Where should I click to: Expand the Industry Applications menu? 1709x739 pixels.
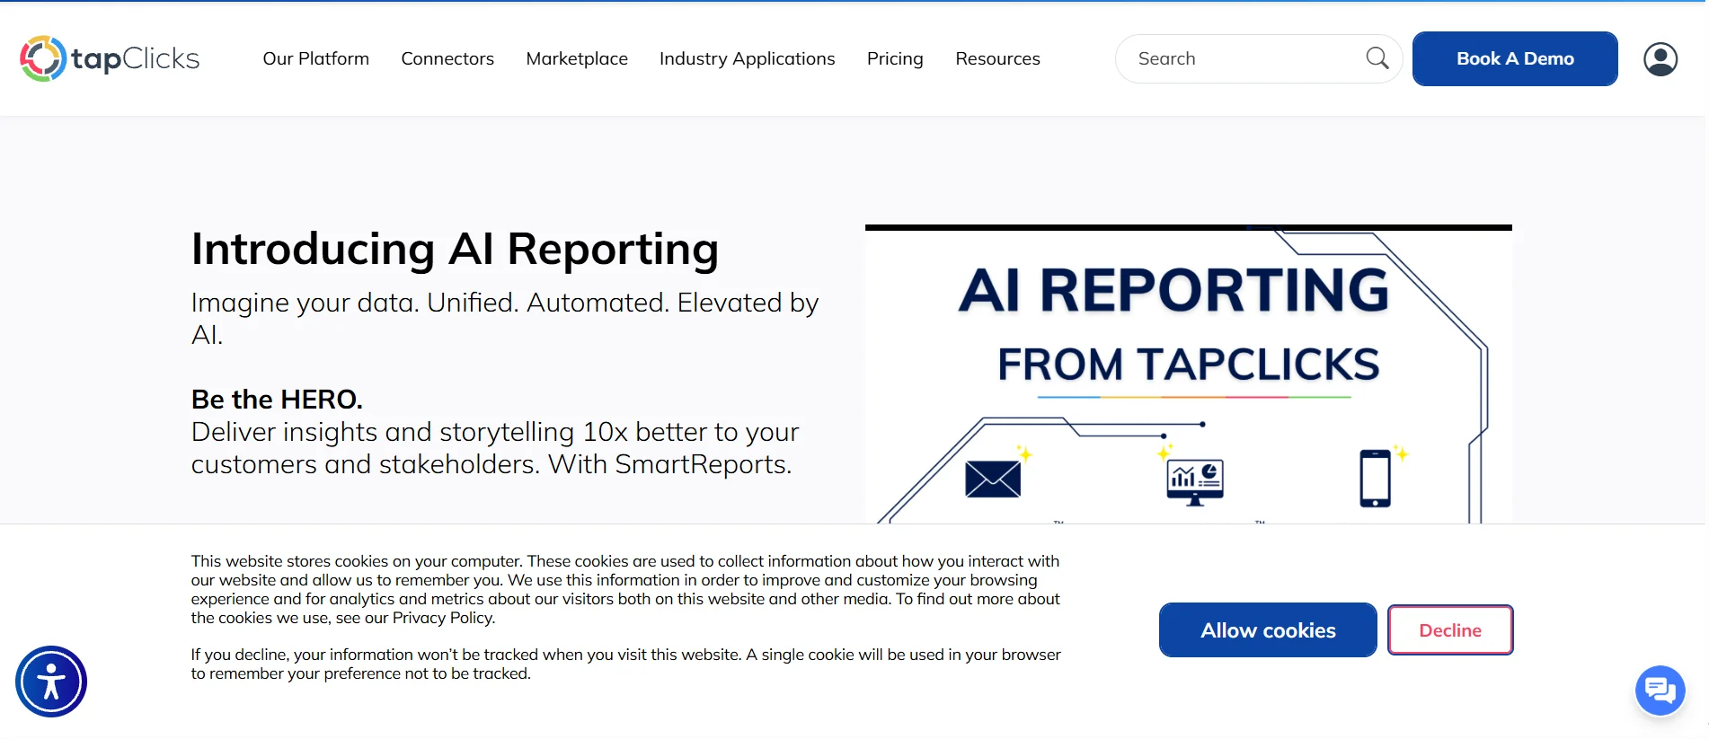point(747,58)
